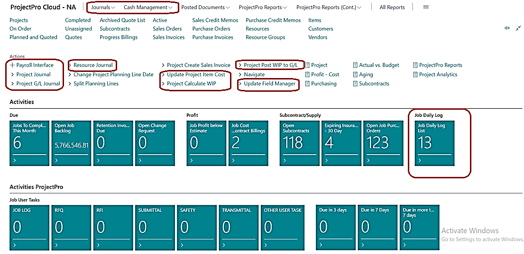Expand the Payroll Interface action group
The width and height of the screenshot is (524, 254).
coord(32,65)
